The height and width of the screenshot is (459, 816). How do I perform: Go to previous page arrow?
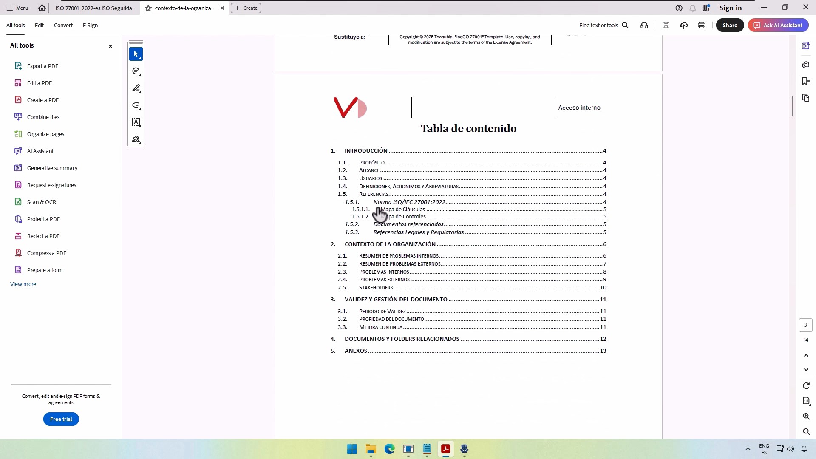click(806, 355)
